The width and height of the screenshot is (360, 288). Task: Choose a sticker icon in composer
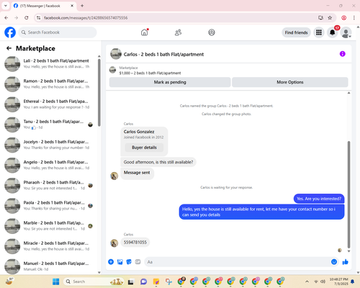tap(129, 262)
